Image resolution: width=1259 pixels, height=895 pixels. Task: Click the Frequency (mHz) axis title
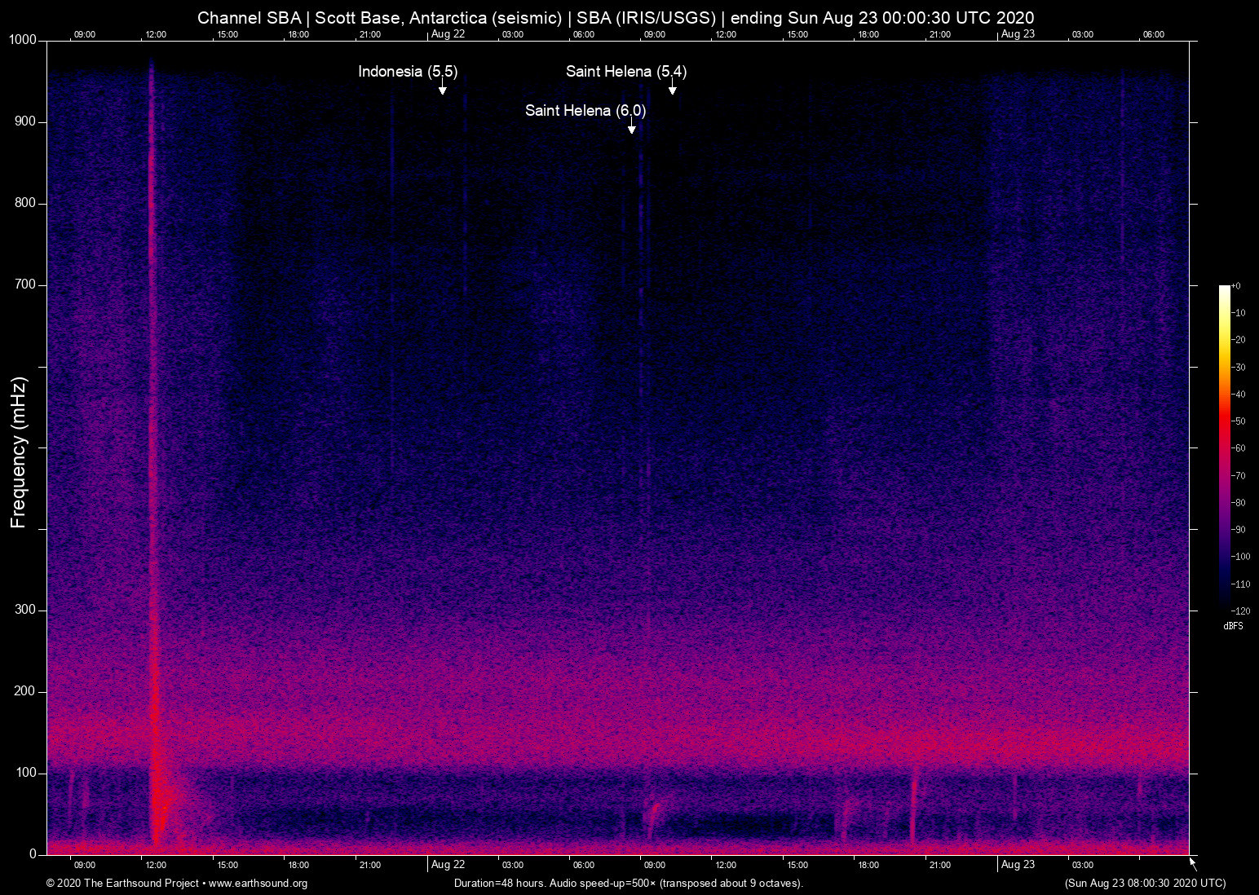coord(19,452)
